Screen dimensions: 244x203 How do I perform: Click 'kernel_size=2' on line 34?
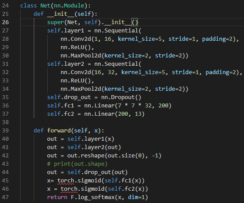pyautogui.click(x=126, y=89)
